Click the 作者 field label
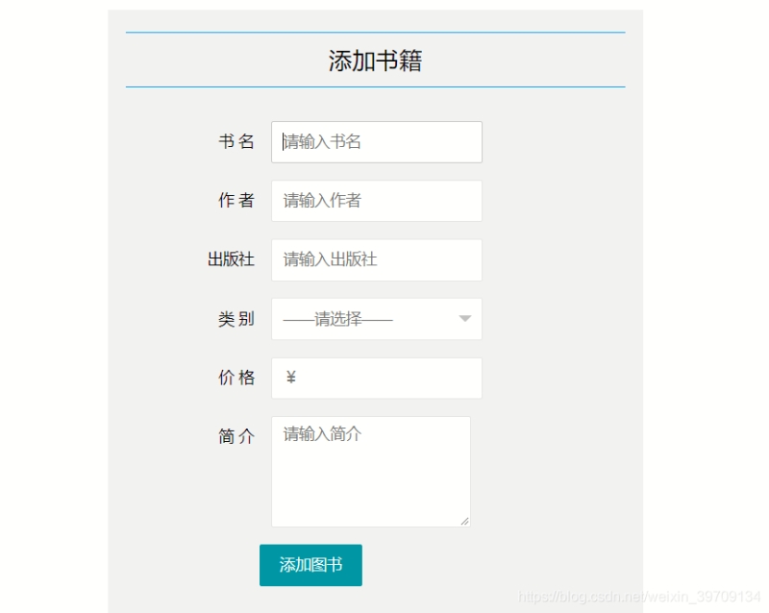This screenshot has width=769, height=613. point(237,200)
